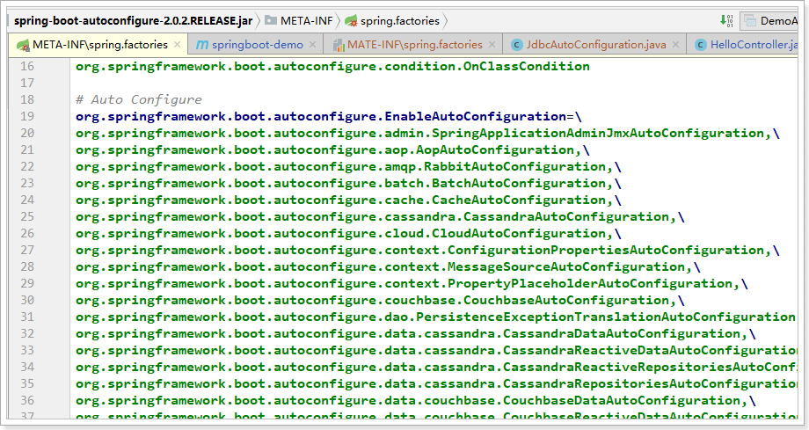
Task: Open the DemoA run configuration dropdown
Action: click(x=774, y=20)
